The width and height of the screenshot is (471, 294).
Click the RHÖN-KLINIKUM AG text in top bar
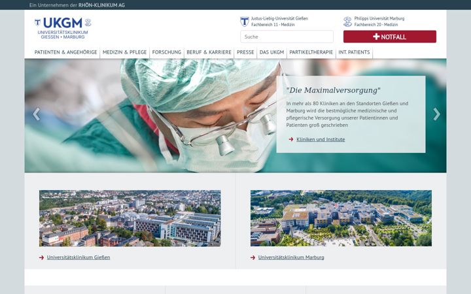pyautogui.click(x=101, y=5)
